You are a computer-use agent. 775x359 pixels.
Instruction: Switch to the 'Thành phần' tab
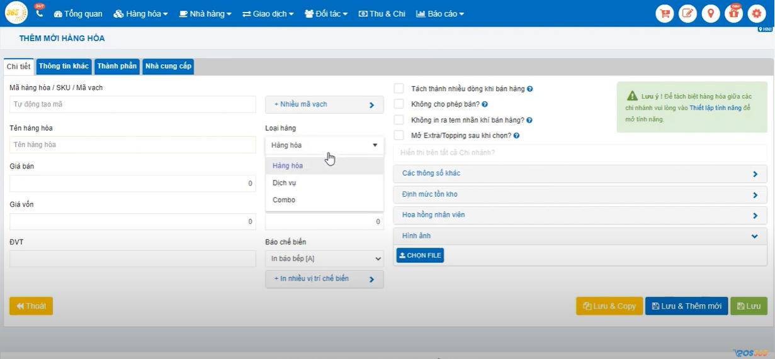(x=116, y=66)
